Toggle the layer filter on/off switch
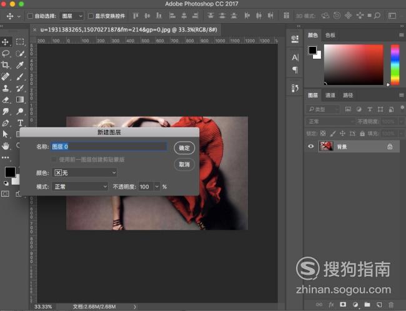Image resolution: width=406 pixels, height=311 pixels. coord(402,107)
